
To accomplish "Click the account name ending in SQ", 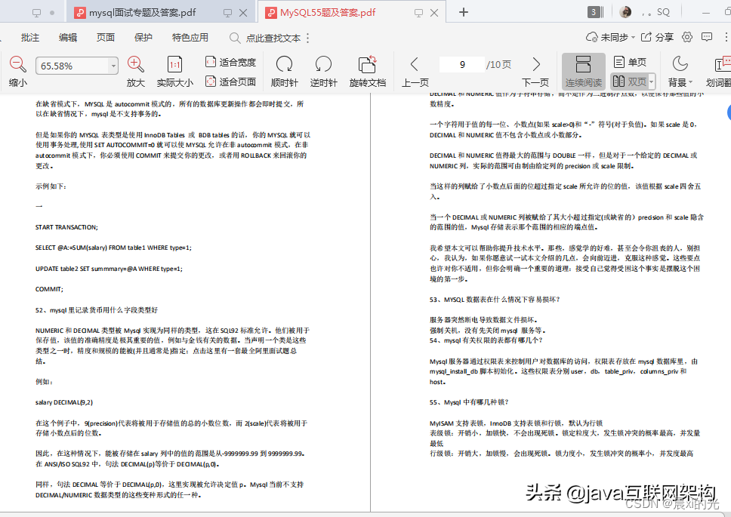I will click(x=656, y=13).
